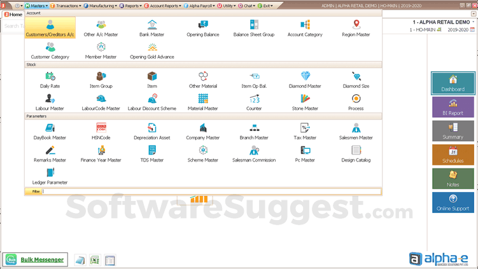The height and width of the screenshot is (269, 478).
Task: Open the company selector dropdown arrow
Action: [473, 22]
